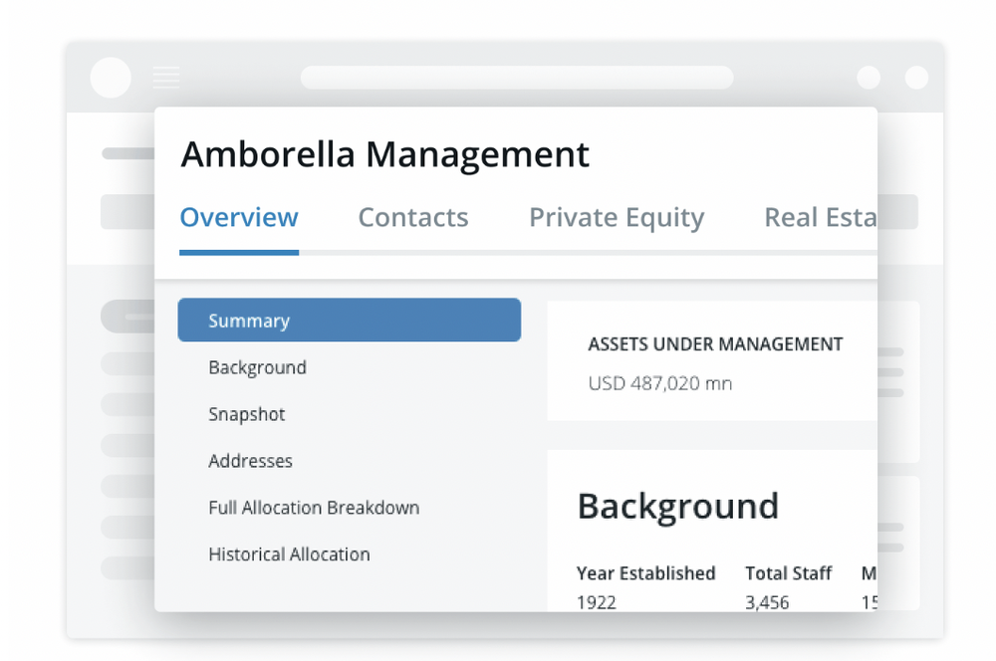Click the Amborella Management title
Image resolution: width=996 pixels, height=661 pixels.
[x=384, y=154]
